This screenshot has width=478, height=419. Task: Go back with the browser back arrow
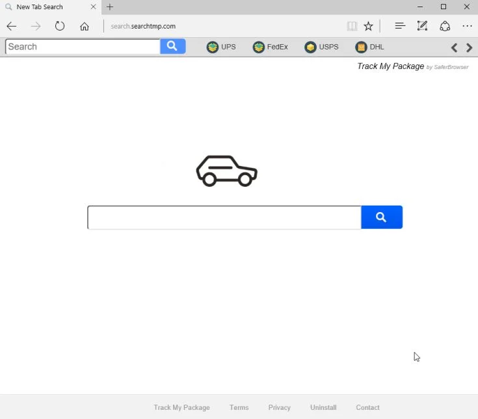pos(11,26)
